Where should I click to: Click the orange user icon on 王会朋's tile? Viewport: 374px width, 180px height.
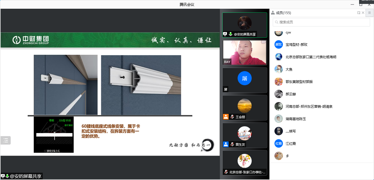226,117
